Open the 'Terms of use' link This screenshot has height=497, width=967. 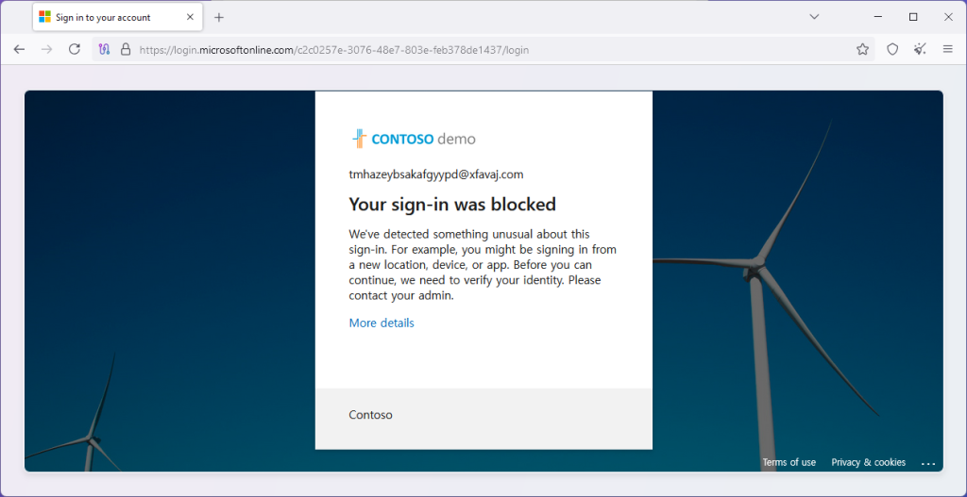point(789,462)
